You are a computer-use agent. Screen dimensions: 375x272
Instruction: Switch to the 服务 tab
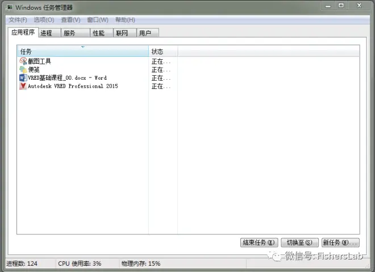pos(76,33)
